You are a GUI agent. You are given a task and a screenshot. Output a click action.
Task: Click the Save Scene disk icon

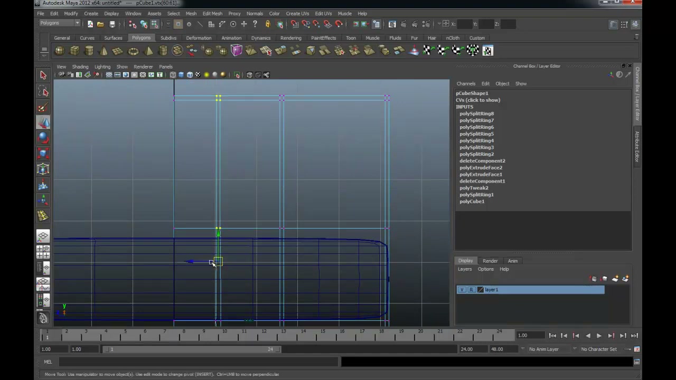tap(112, 24)
